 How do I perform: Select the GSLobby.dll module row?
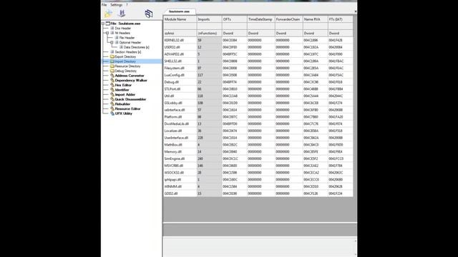(258, 103)
